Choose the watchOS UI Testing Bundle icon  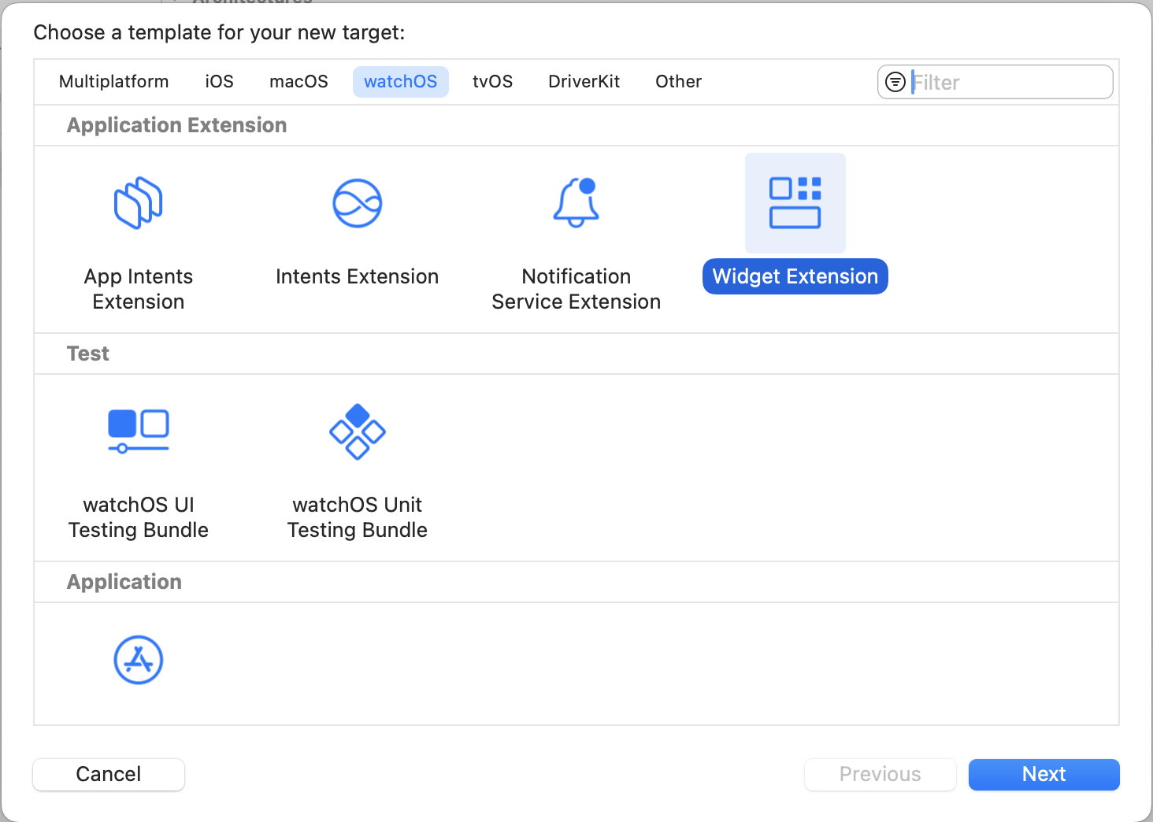(139, 431)
